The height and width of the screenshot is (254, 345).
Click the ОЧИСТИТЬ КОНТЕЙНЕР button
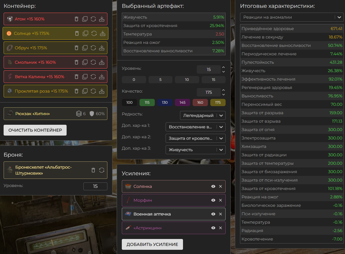click(35, 130)
